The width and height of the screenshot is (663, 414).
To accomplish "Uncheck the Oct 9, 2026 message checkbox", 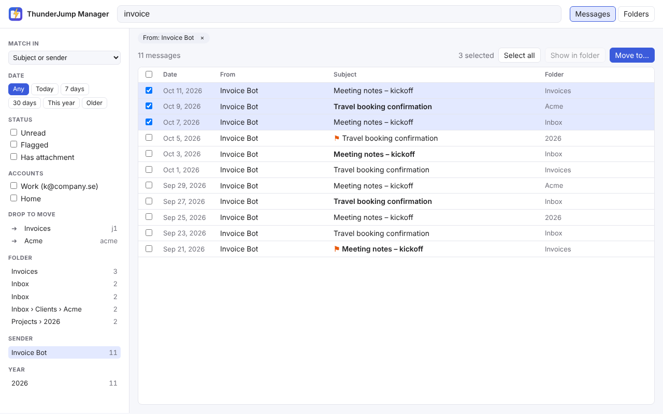I will tap(149, 106).
